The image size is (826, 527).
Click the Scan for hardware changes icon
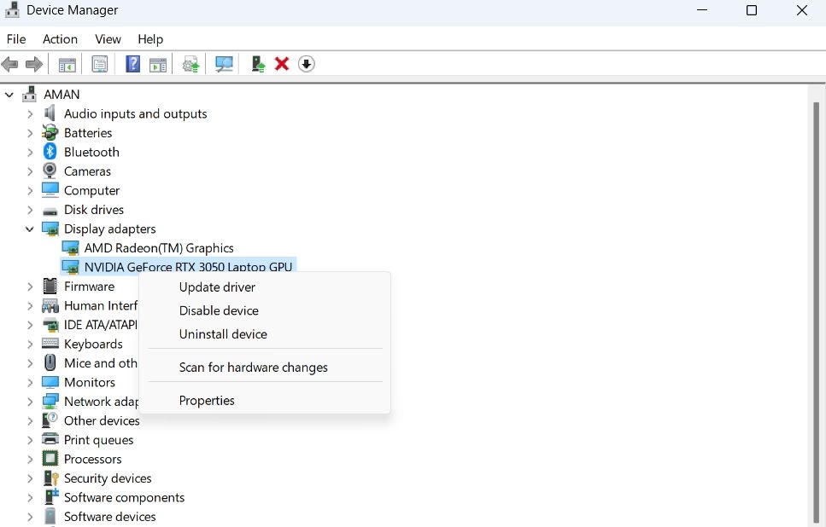coord(223,63)
